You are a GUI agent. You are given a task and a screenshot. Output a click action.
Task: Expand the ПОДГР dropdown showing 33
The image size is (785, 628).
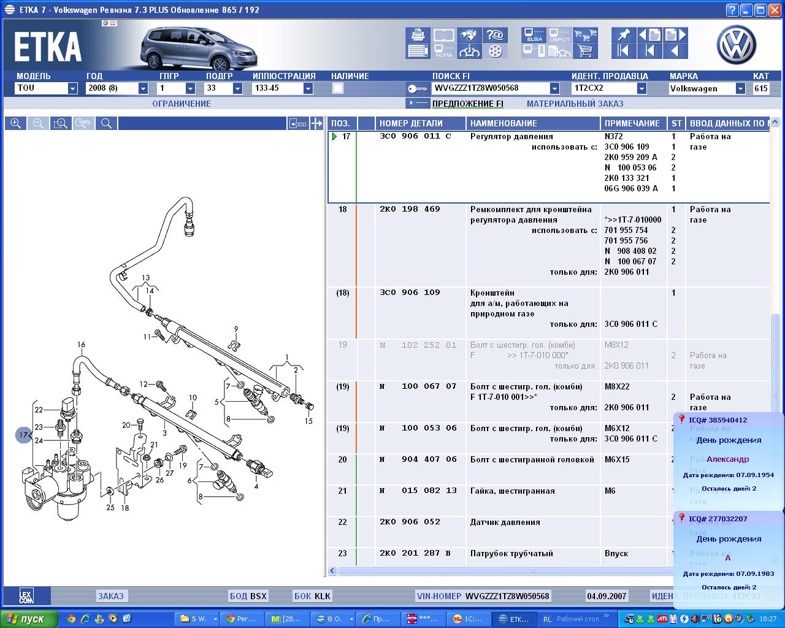[237, 89]
